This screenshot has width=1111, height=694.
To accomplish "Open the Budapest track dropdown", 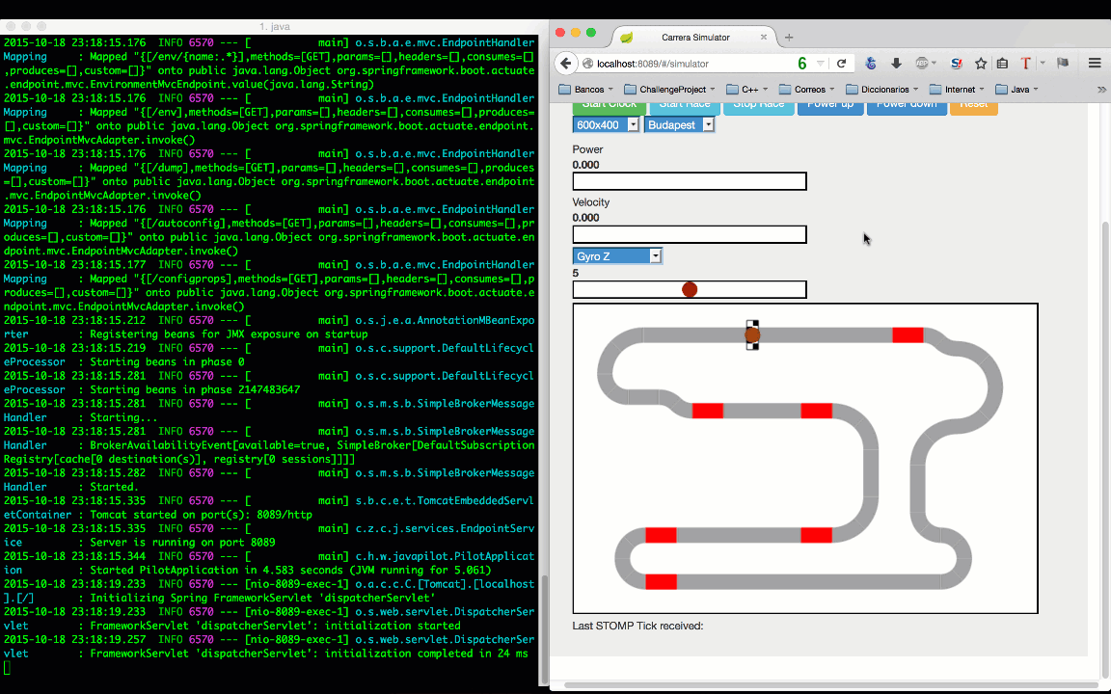I will tap(679, 124).
